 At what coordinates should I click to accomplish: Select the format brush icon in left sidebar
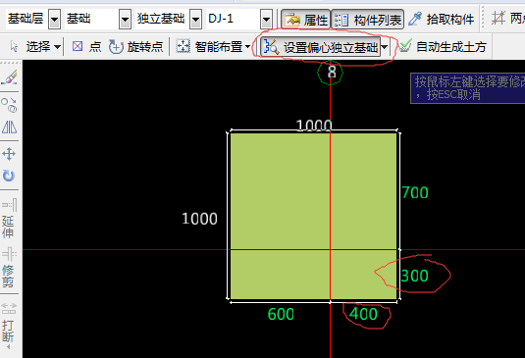pos(10,77)
